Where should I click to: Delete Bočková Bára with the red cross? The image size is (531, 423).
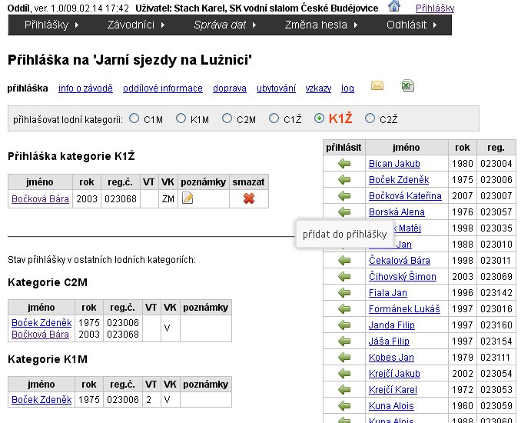[x=249, y=198]
